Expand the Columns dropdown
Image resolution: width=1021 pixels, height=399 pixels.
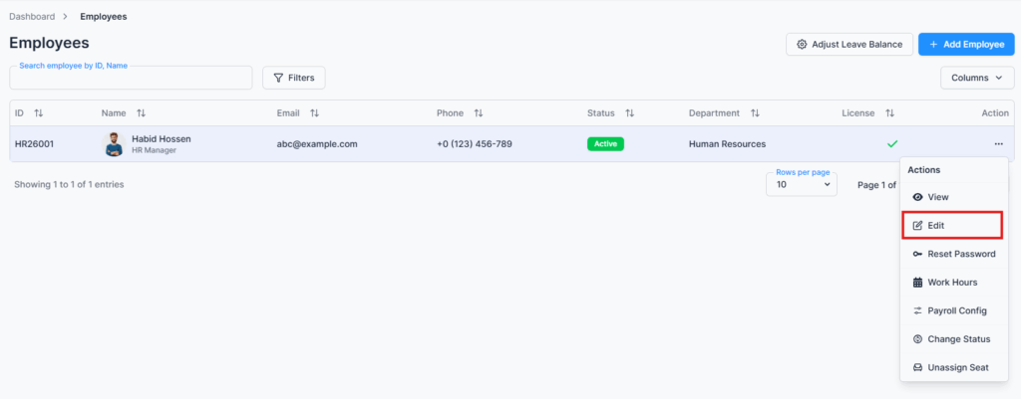click(976, 78)
